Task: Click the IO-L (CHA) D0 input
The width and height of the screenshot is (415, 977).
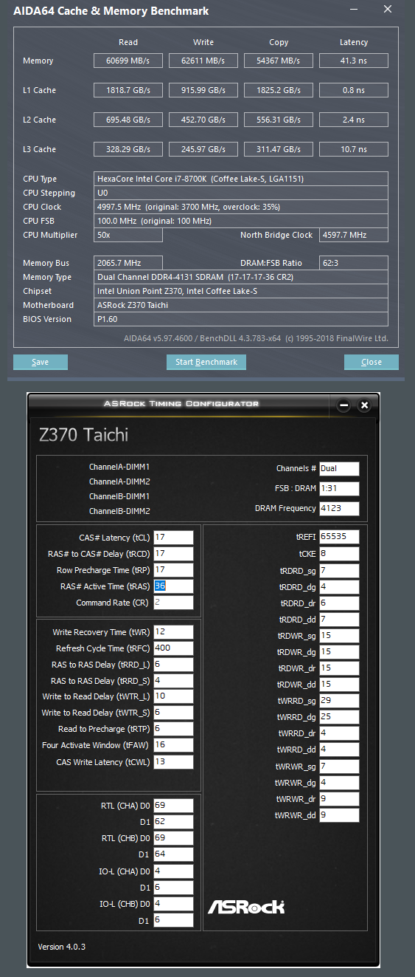Action: click(x=173, y=871)
